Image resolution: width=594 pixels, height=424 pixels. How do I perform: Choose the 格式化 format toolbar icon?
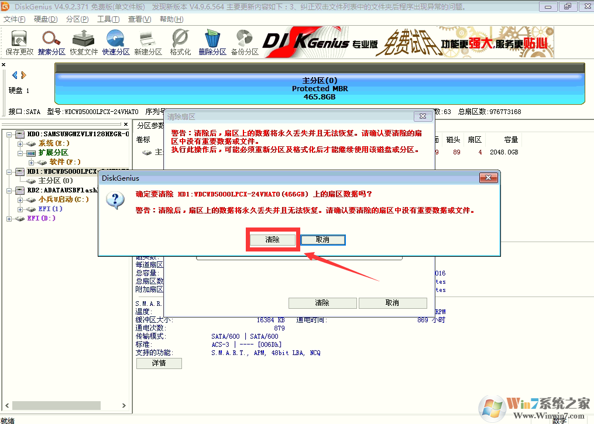click(x=180, y=42)
